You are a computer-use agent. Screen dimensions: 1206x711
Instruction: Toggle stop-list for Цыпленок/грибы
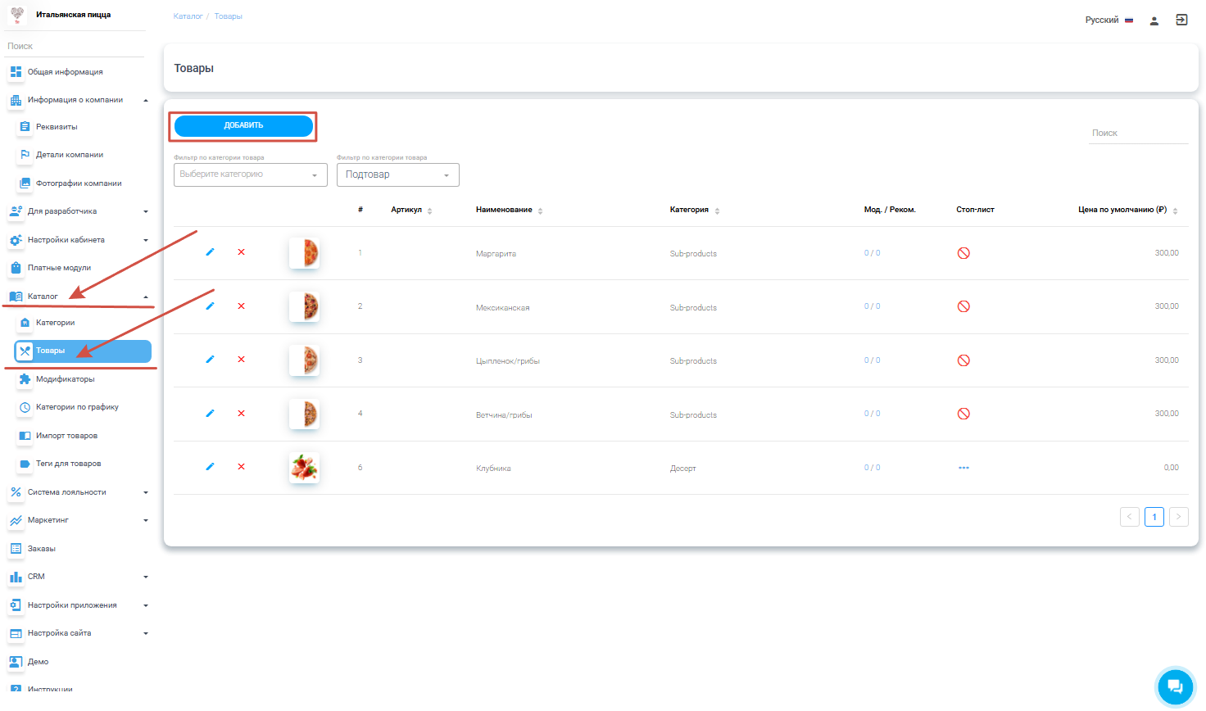pos(963,360)
